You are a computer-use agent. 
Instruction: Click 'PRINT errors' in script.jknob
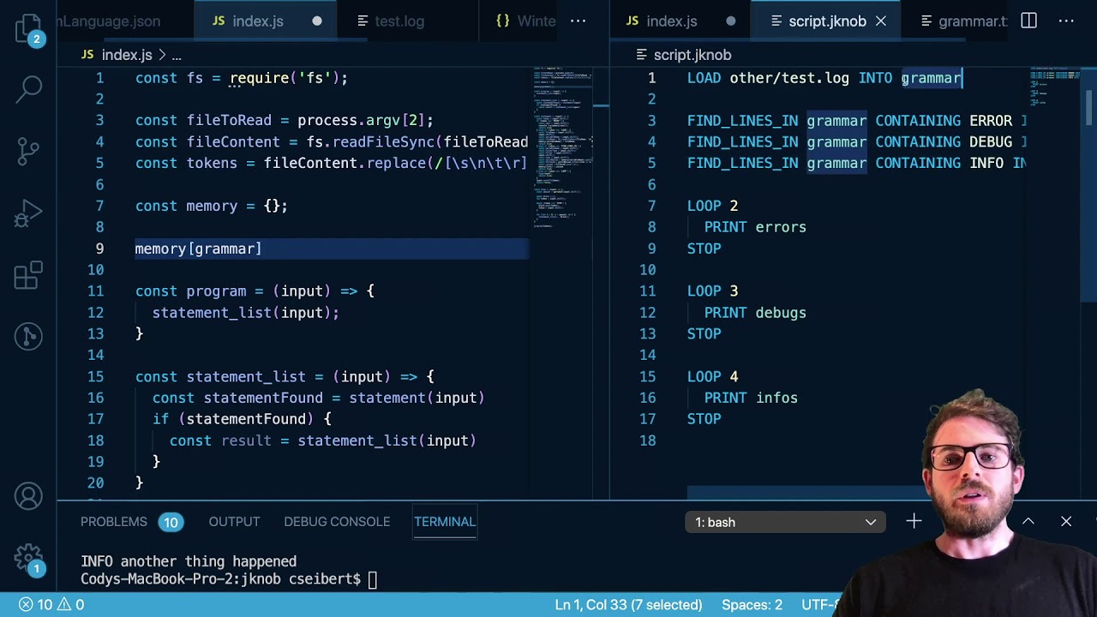[755, 227]
